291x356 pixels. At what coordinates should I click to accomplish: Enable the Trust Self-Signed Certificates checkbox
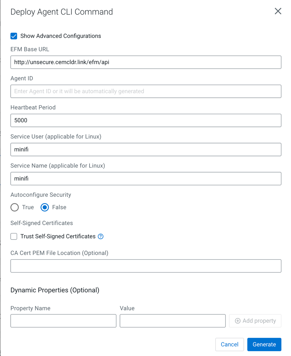[x=14, y=237]
